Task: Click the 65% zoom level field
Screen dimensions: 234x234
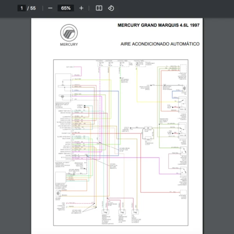Action: [66, 8]
